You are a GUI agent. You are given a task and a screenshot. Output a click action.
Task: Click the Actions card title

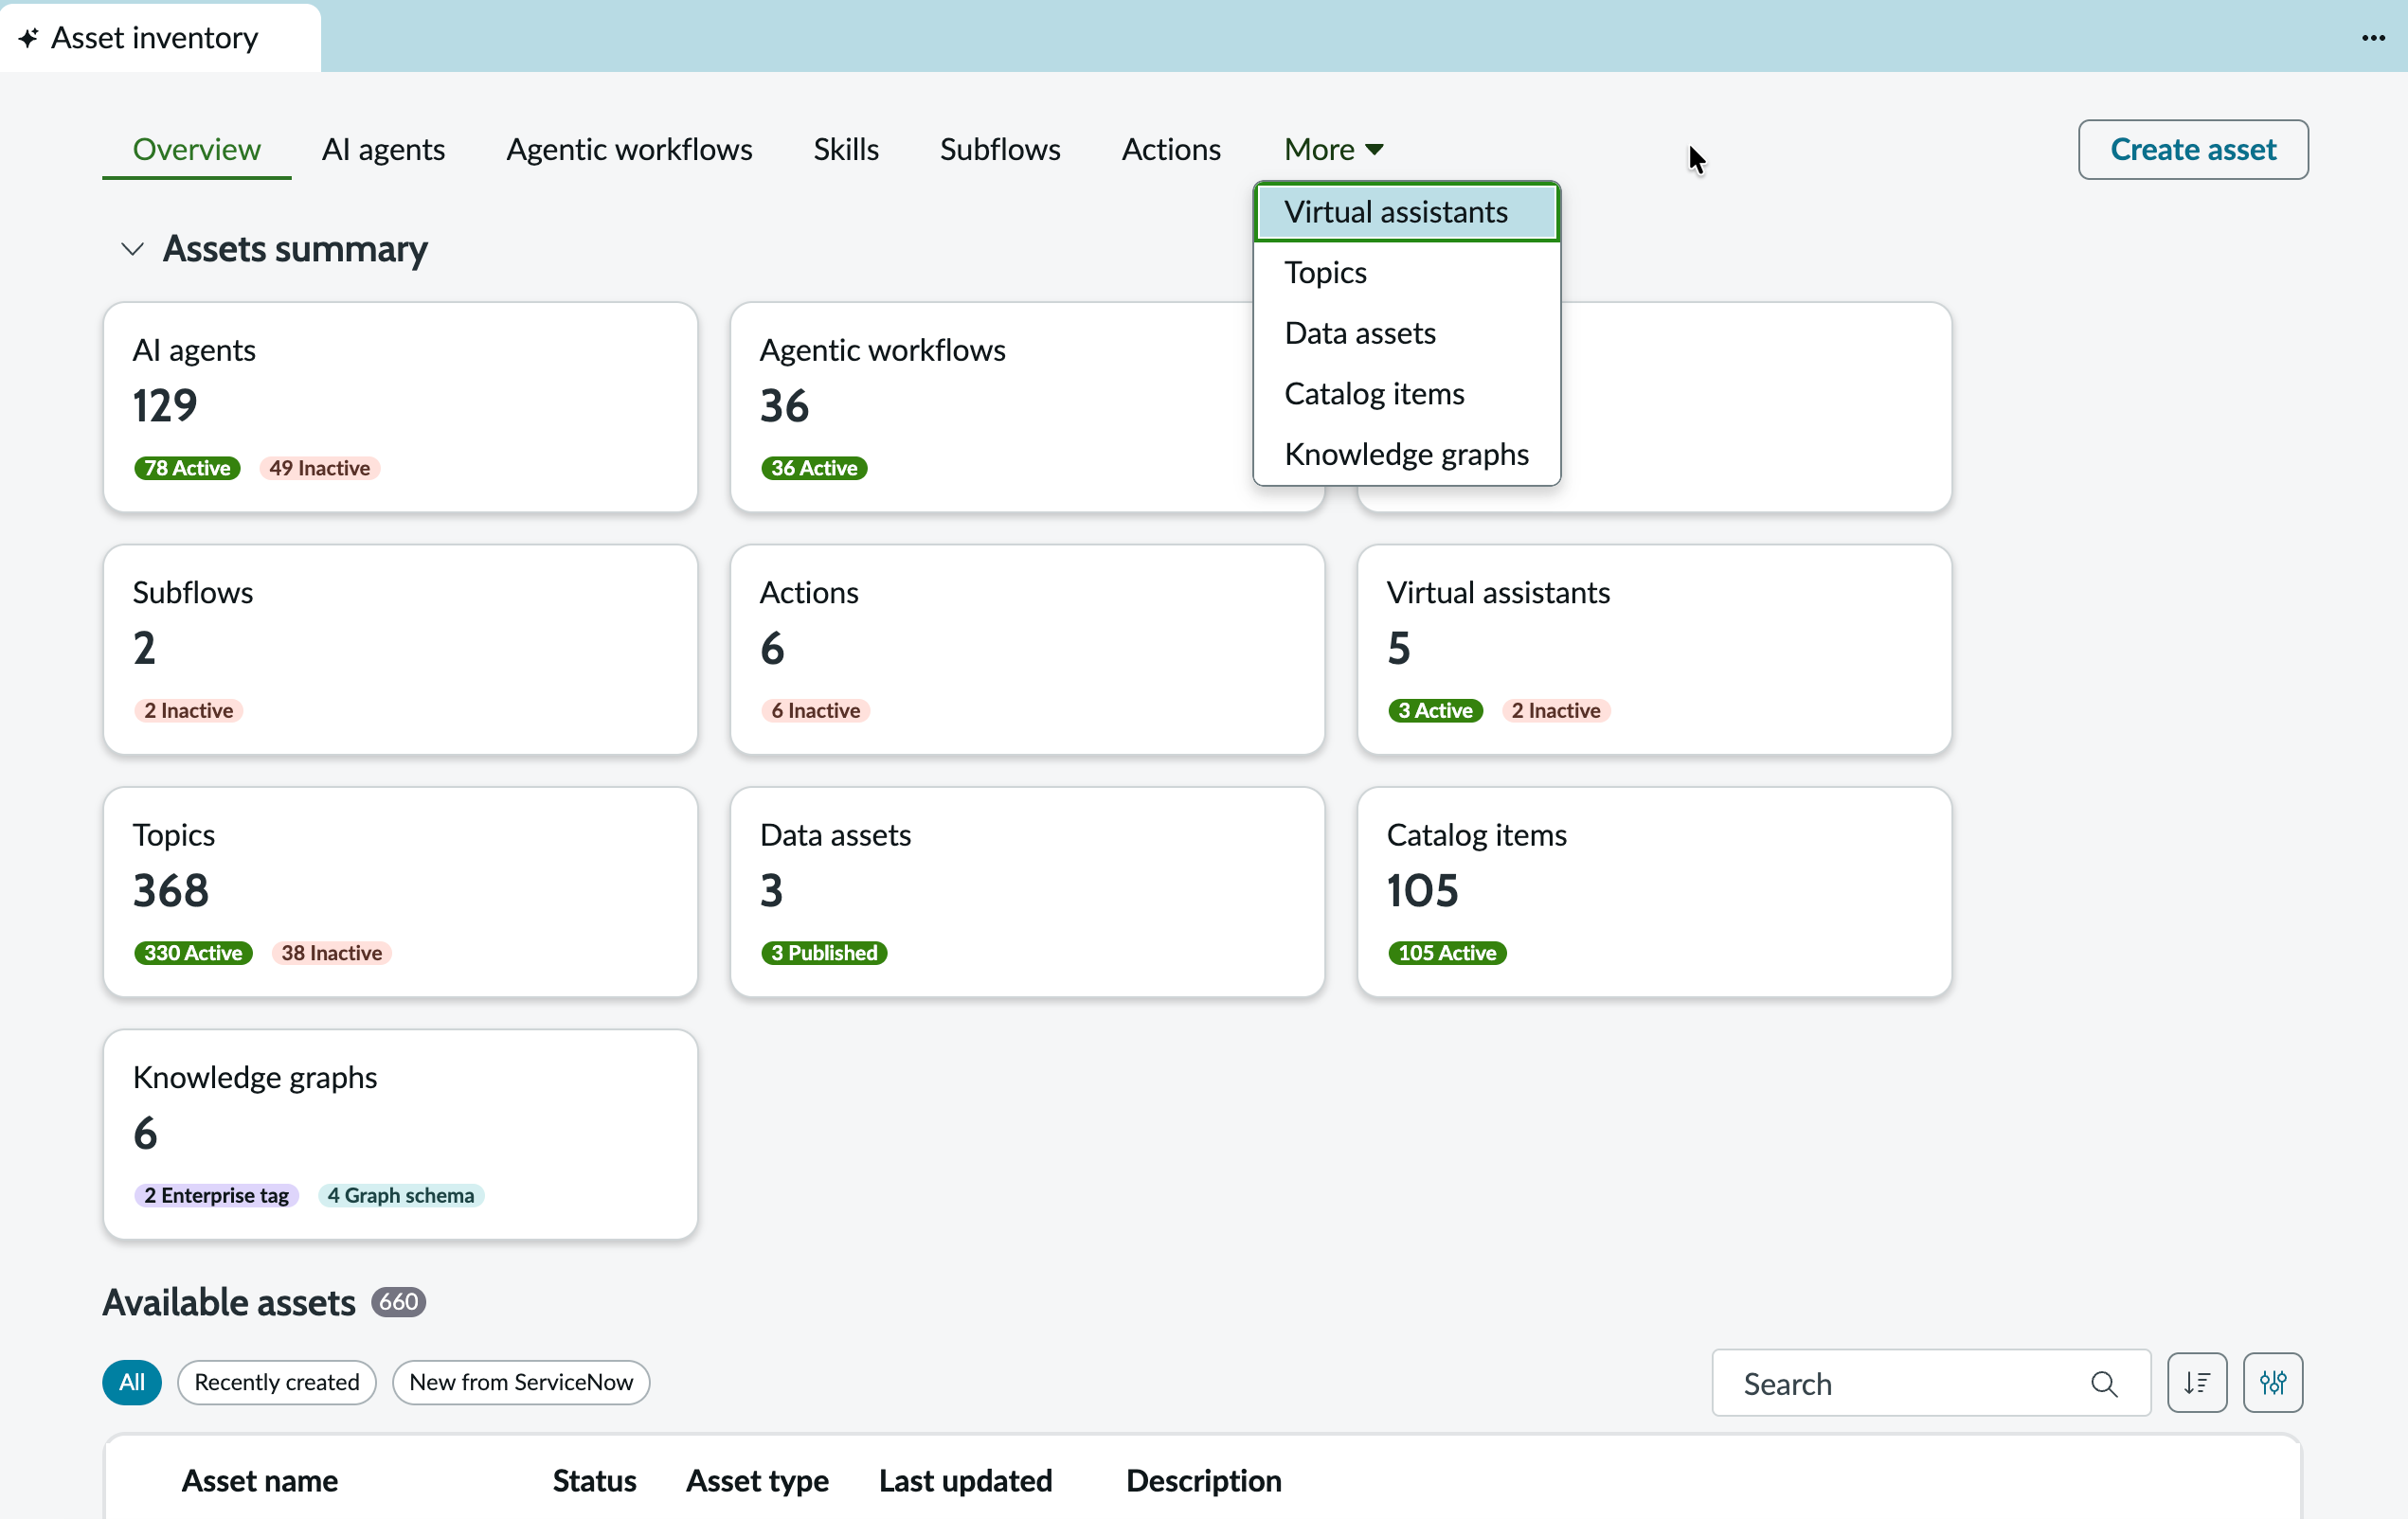point(809,592)
